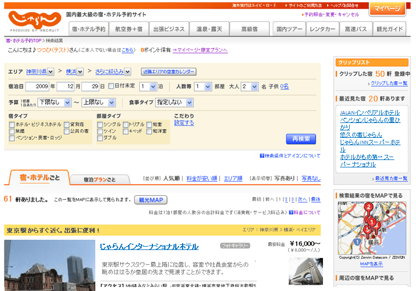Screen dimensions: 416x291
Task: Switch to the 宿泊プランごと tab
Action: [x=100, y=179]
